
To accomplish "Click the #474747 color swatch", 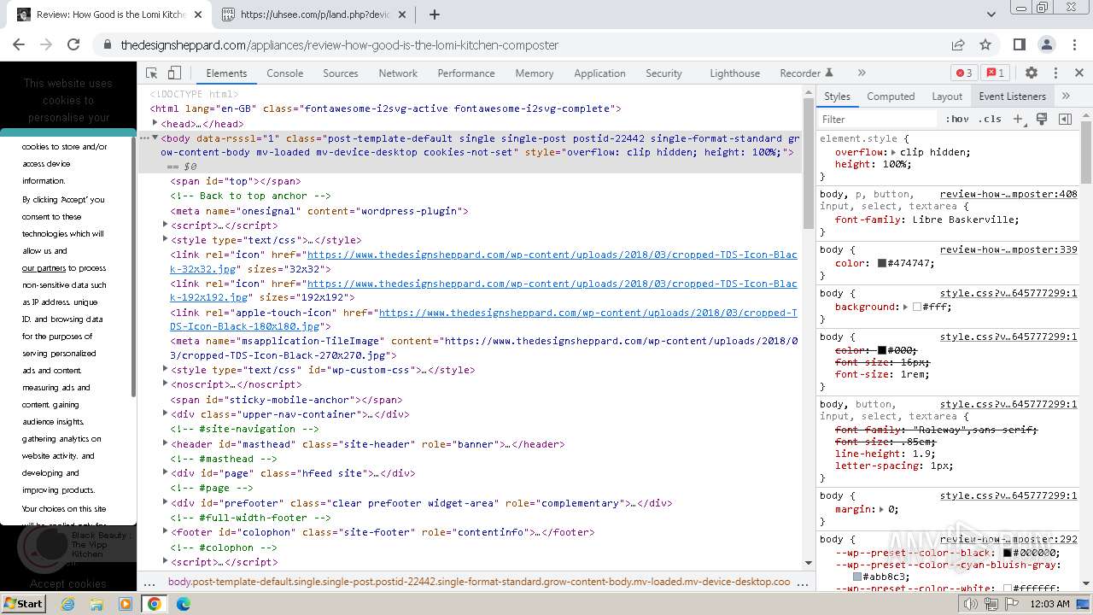I will point(882,263).
